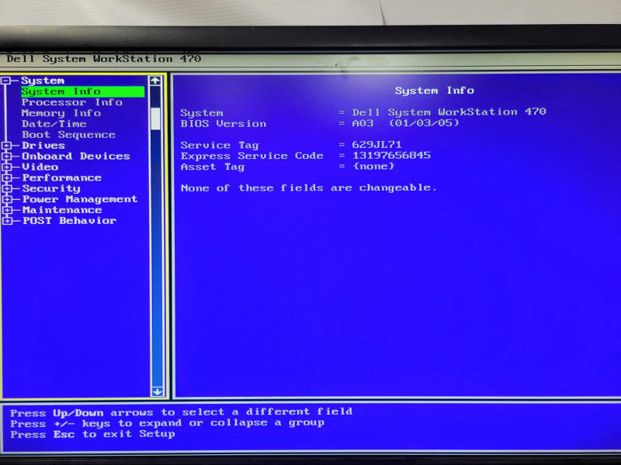The width and height of the screenshot is (621, 465).
Task: Click the Service Tag value 629JL71
Action: (376, 145)
